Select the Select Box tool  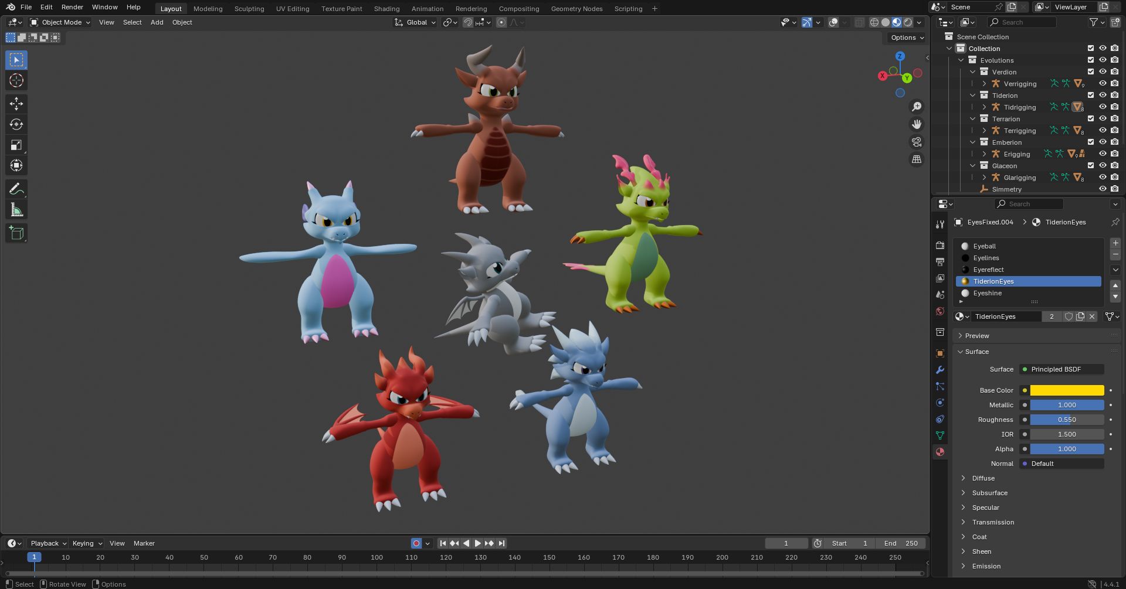pyautogui.click(x=16, y=60)
